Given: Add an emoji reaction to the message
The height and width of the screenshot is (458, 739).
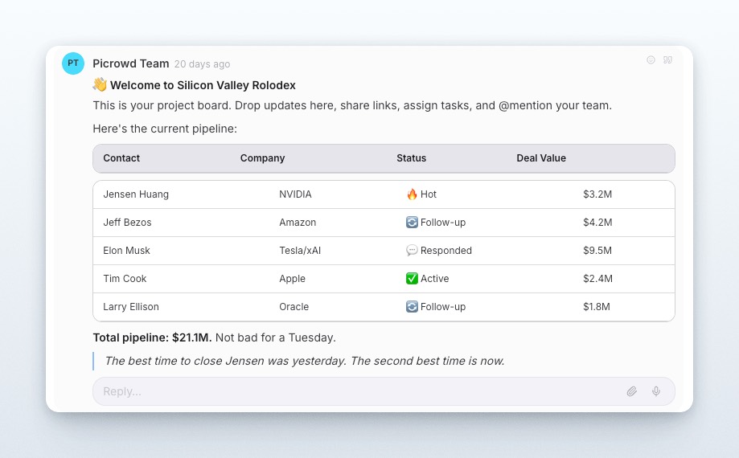Looking at the screenshot, I should point(651,59).
